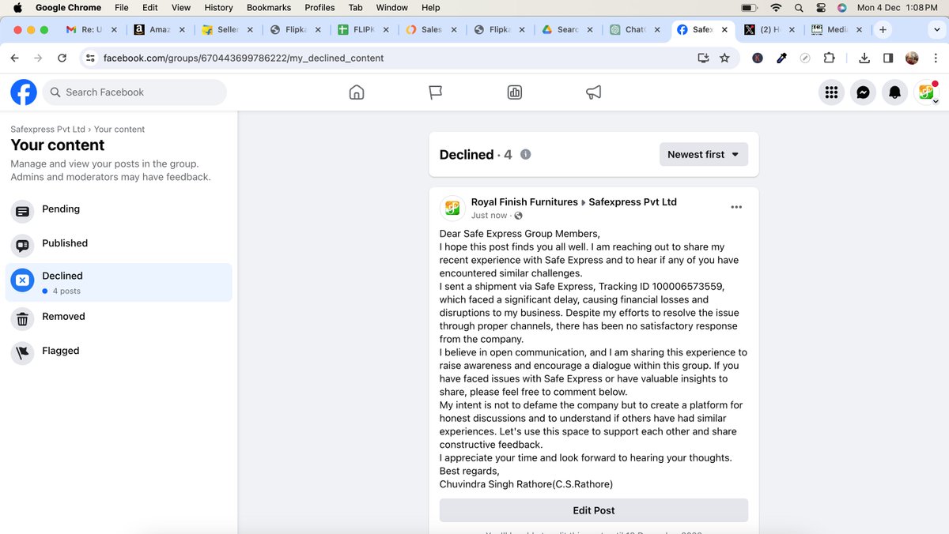Image resolution: width=949 pixels, height=534 pixels.
Task: Click the Facebook logo
Action: 24,92
